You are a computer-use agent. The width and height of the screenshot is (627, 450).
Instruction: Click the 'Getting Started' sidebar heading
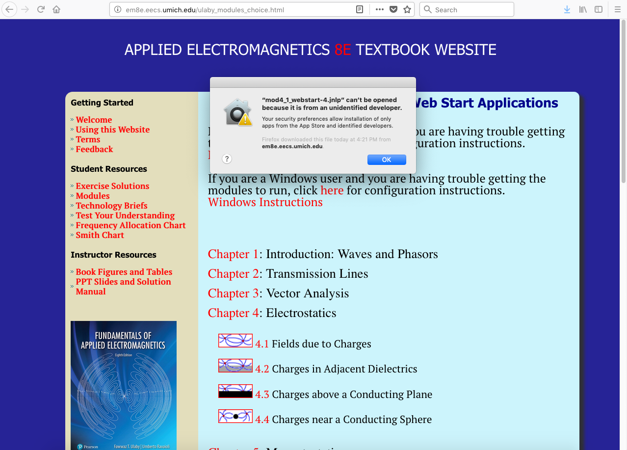pyautogui.click(x=102, y=103)
